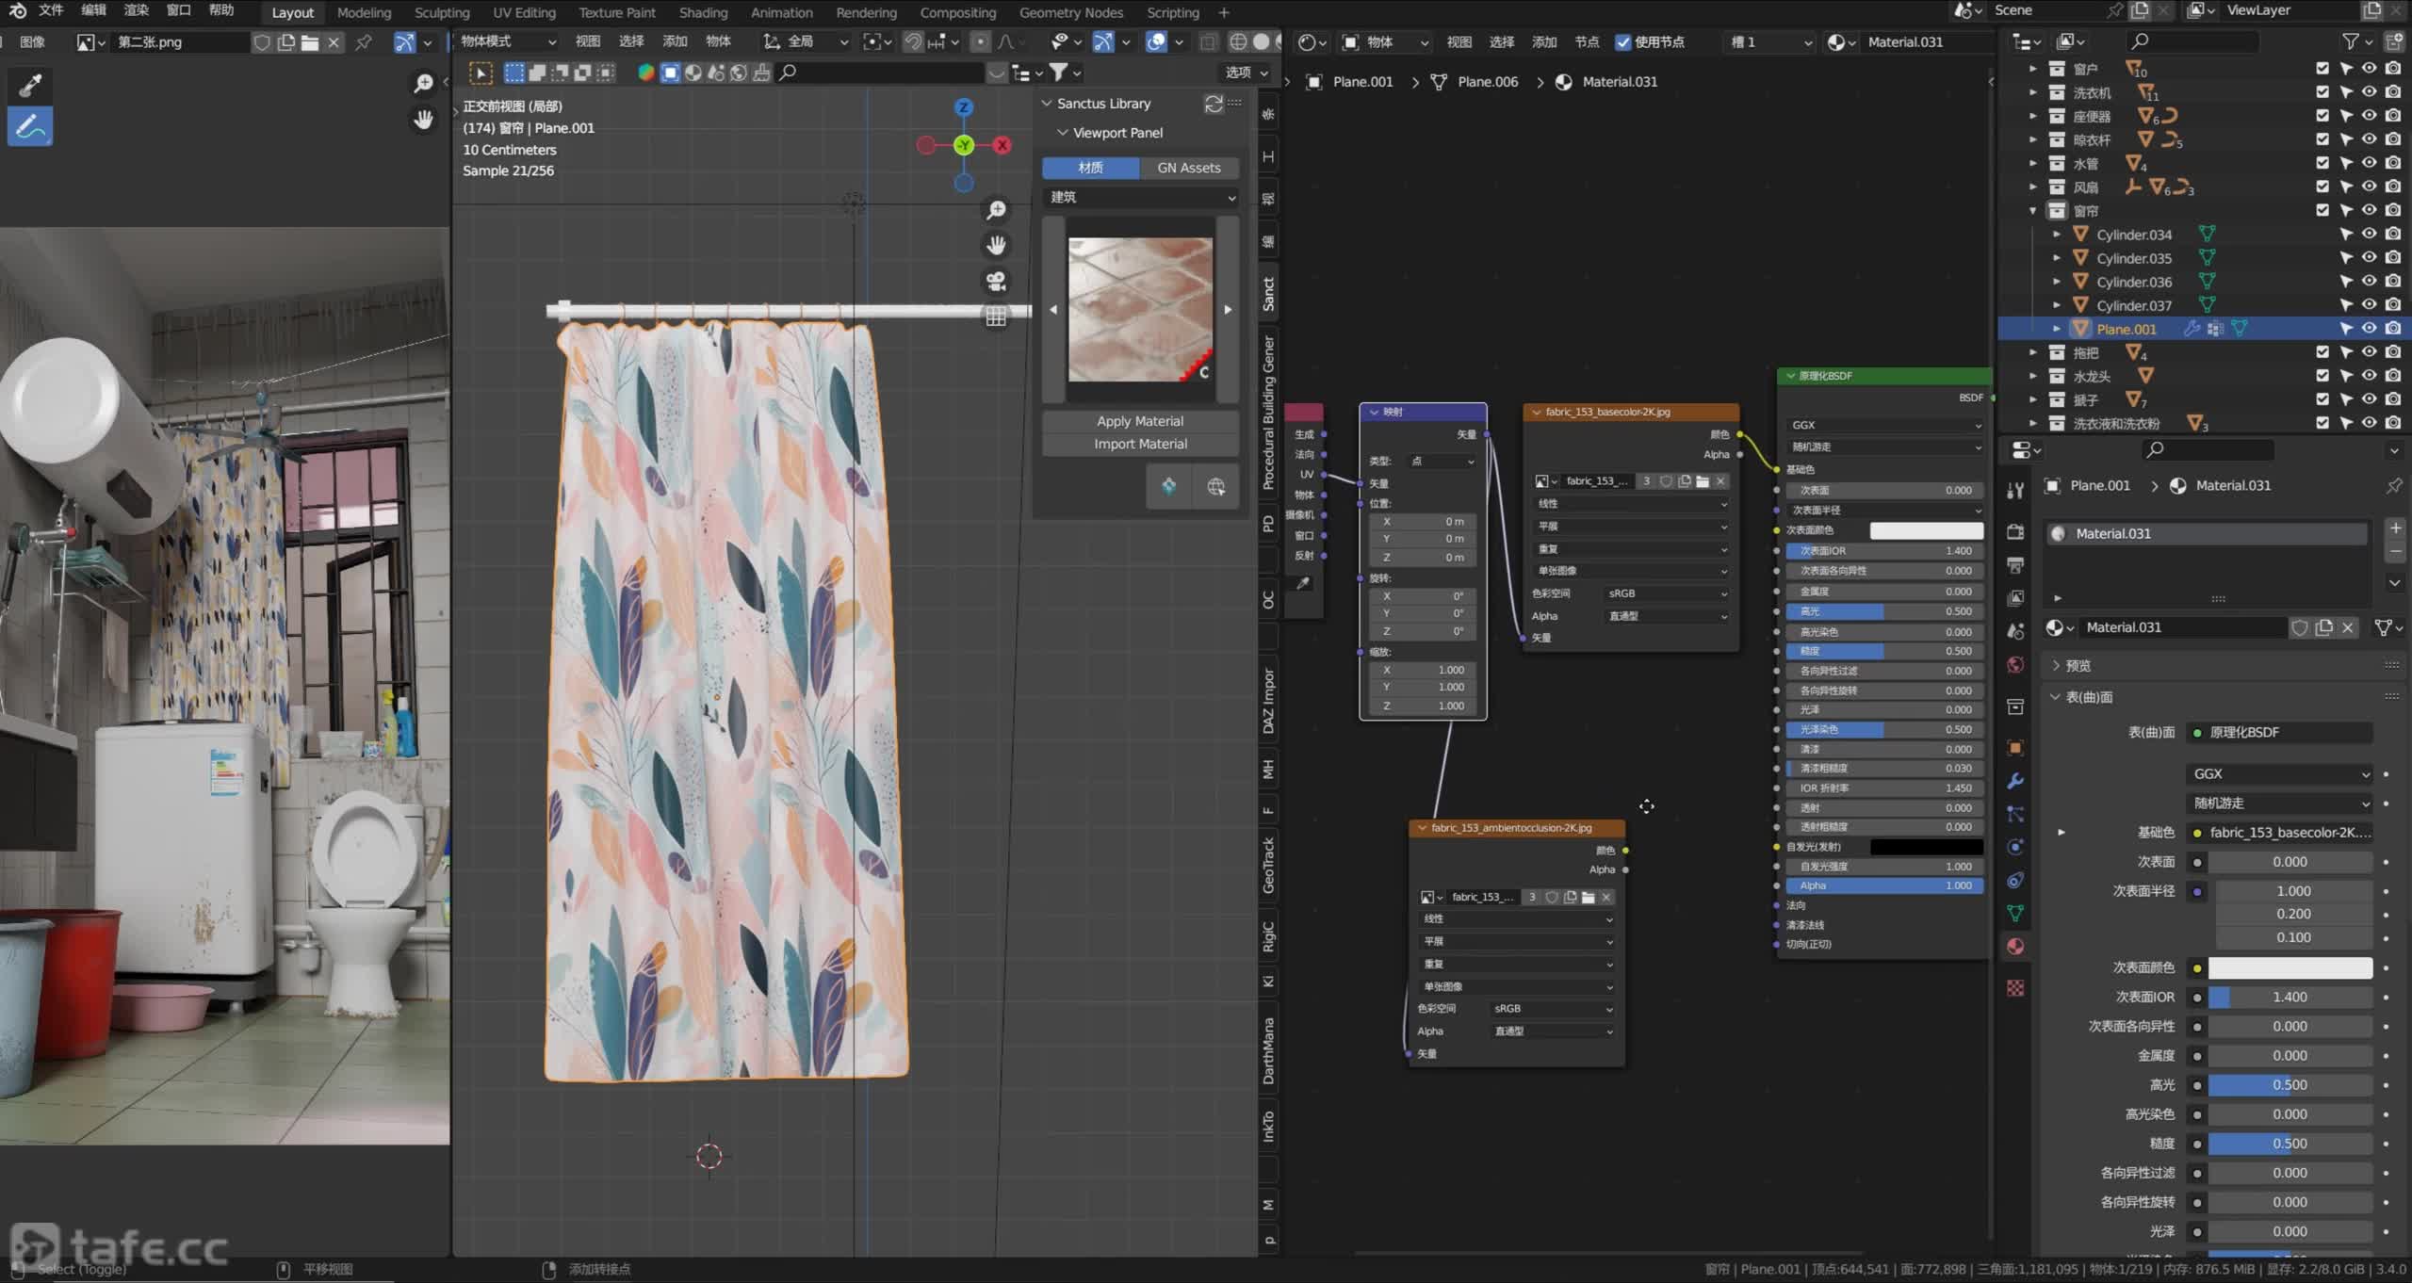Open the Object properties tab

(2015, 748)
